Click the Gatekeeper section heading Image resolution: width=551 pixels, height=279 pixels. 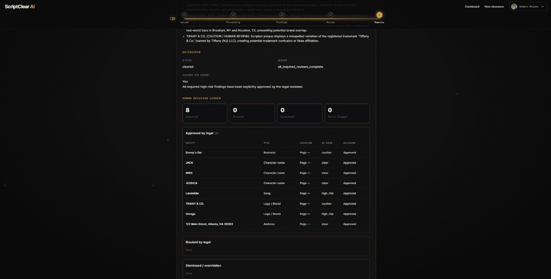(191, 53)
